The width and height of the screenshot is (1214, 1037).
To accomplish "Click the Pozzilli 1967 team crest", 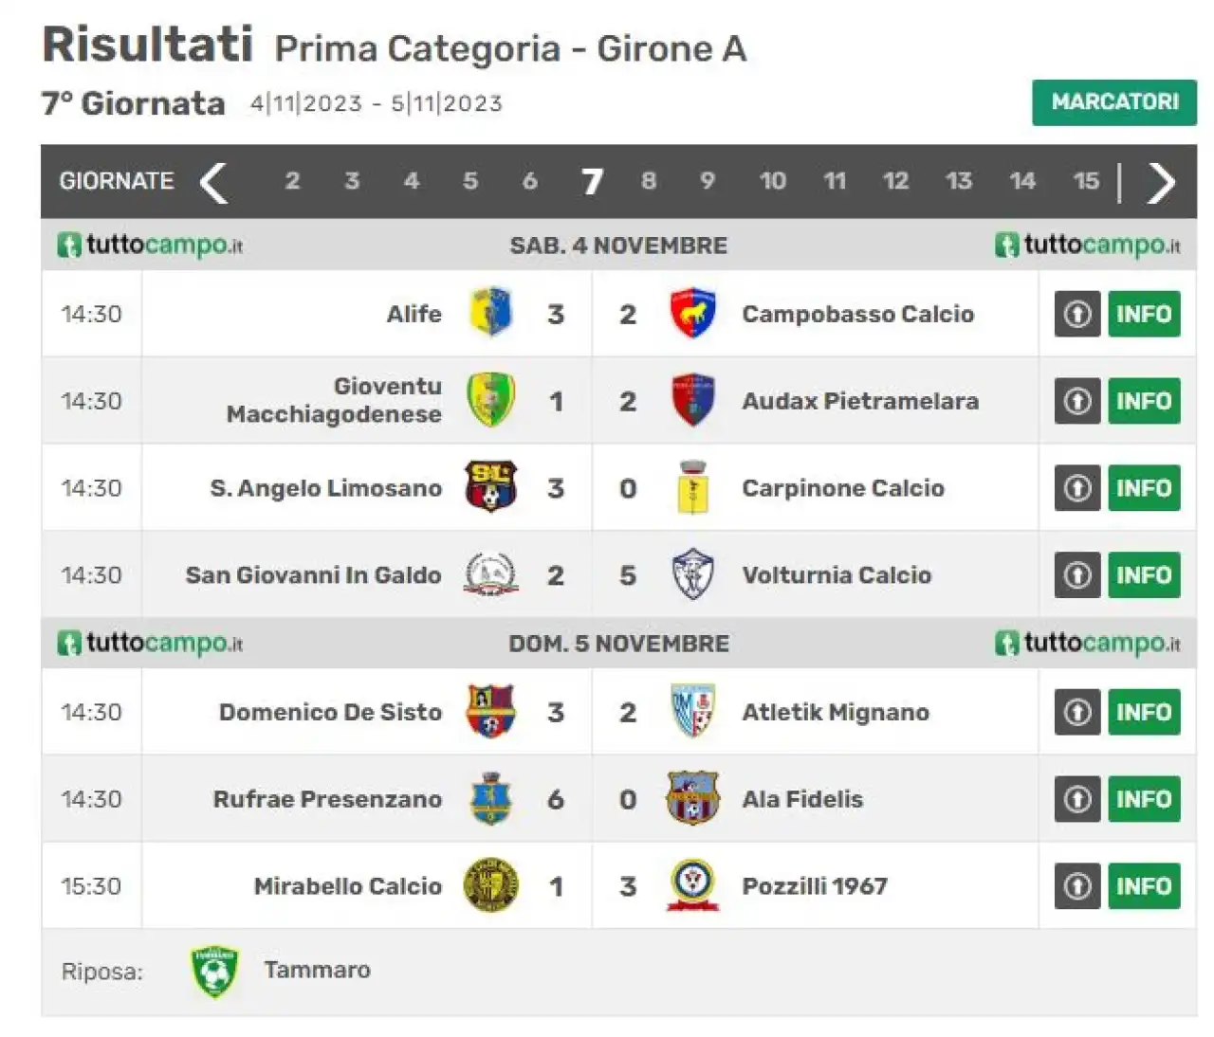I will click(692, 885).
